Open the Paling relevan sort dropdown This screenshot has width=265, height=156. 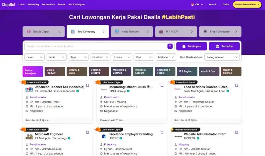(x=222, y=57)
